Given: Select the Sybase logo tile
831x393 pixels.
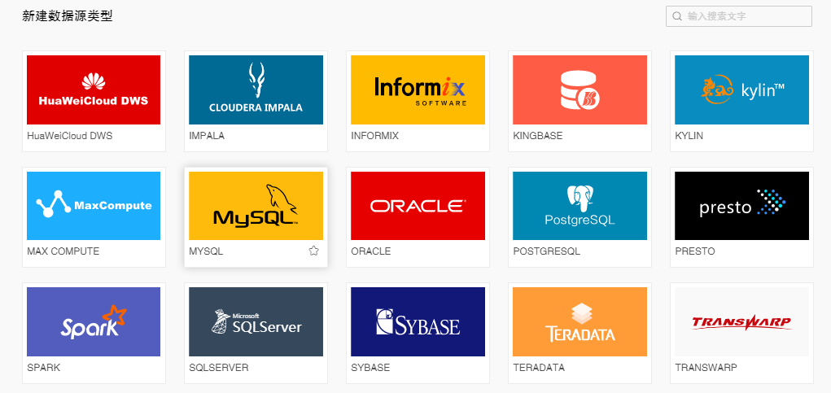Looking at the screenshot, I should (x=418, y=321).
